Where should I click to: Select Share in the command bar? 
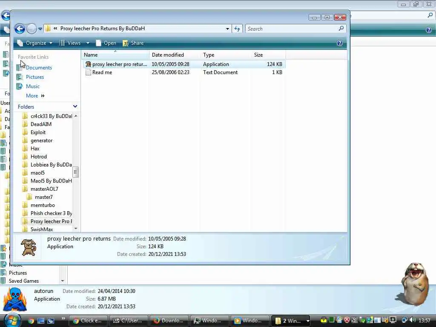pyautogui.click(x=133, y=43)
